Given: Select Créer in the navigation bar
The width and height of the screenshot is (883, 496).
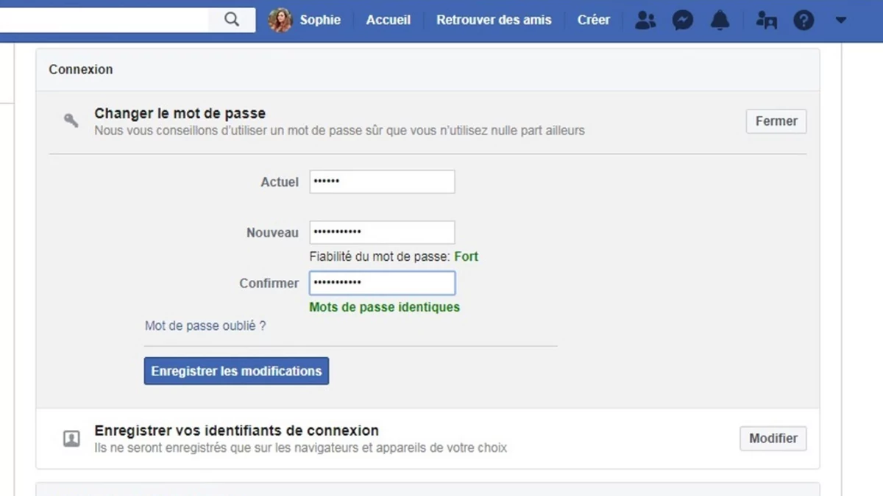Looking at the screenshot, I should 594,20.
